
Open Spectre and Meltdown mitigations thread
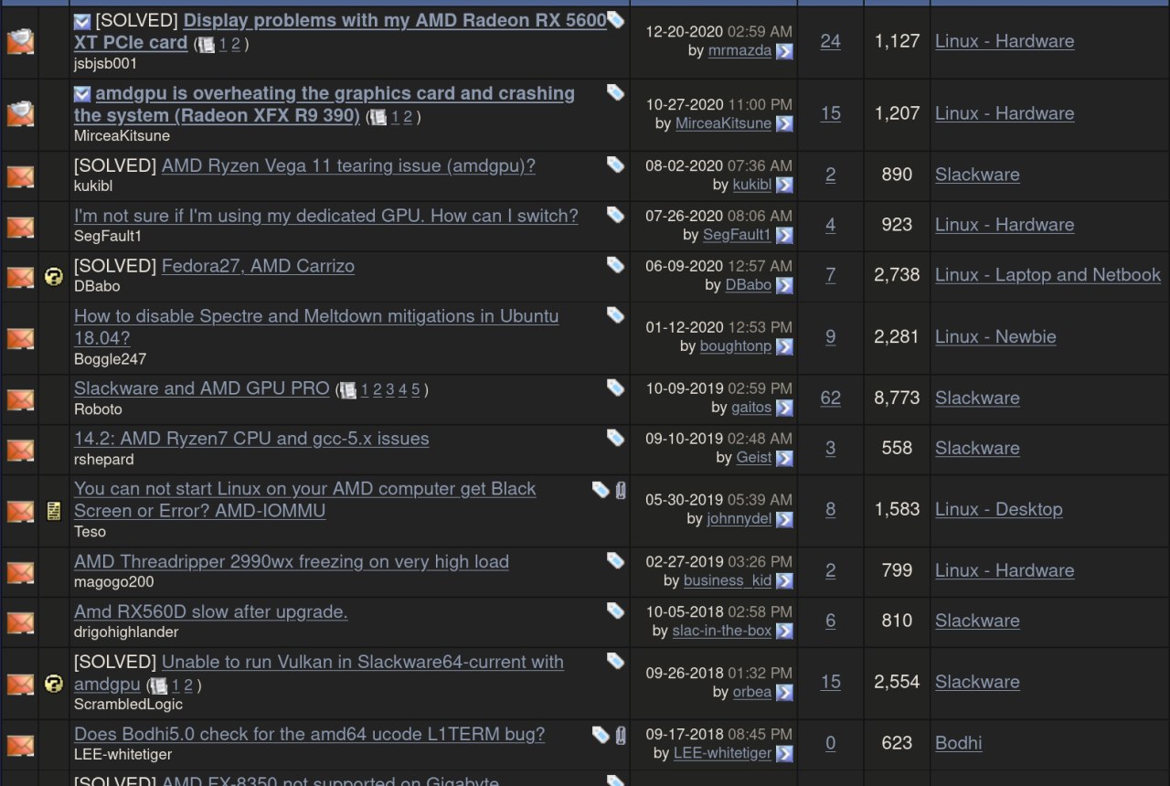click(316, 327)
